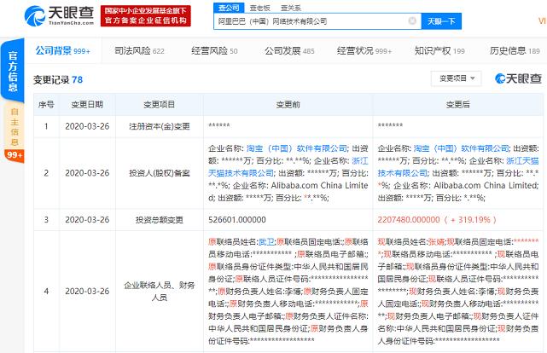Select the 官方信息 side tab

(13, 71)
